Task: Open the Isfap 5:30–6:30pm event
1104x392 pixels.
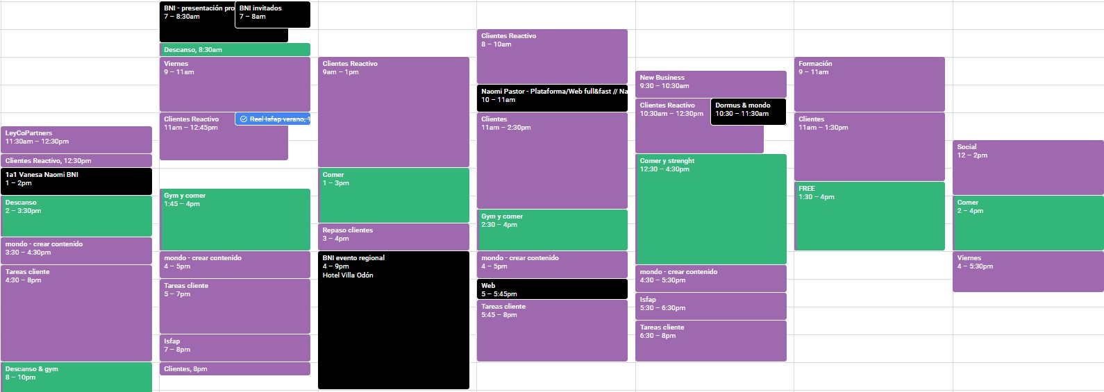Action: (x=710, y=305)
